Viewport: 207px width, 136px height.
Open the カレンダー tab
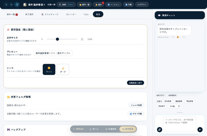(71, 14)
